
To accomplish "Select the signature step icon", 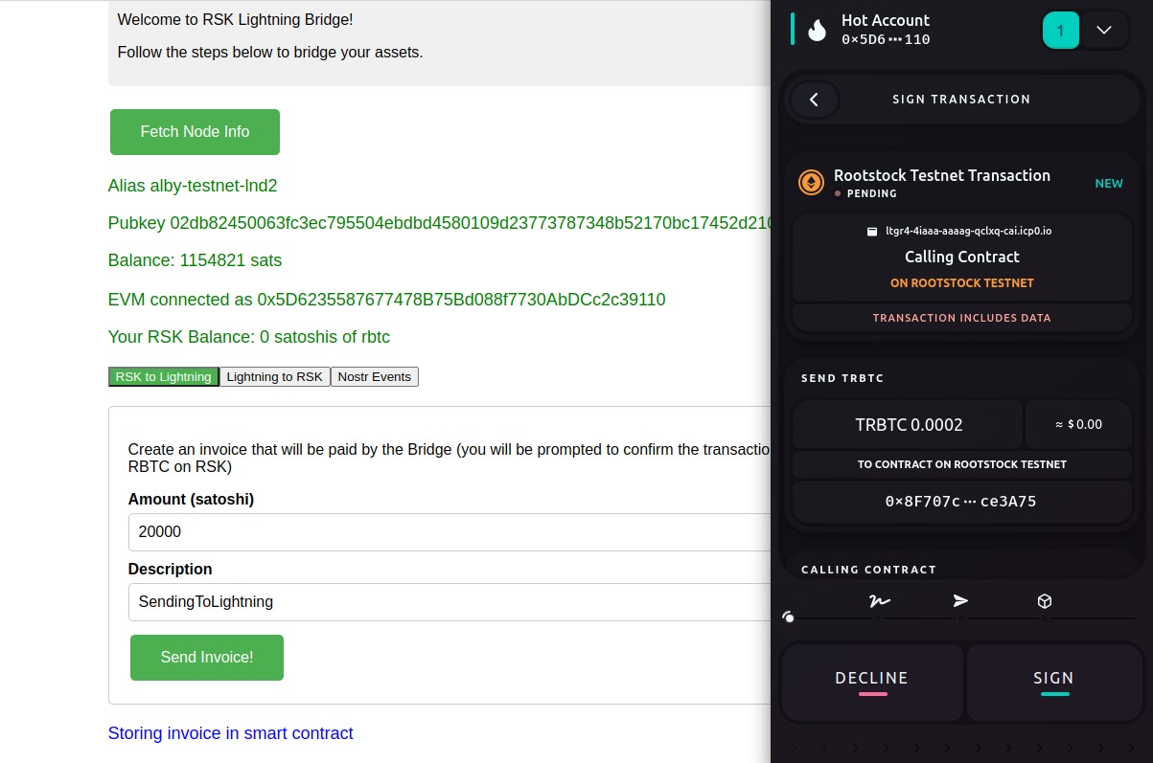I will pos(878,601).
